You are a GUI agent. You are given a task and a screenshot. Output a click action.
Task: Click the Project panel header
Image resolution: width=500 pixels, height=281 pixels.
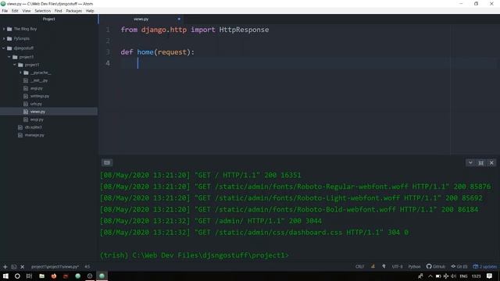click(48, 19)
